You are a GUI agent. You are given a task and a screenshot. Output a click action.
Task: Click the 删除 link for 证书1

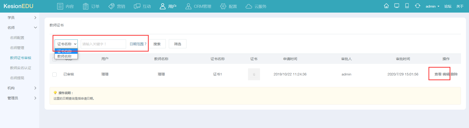[454, 74]
